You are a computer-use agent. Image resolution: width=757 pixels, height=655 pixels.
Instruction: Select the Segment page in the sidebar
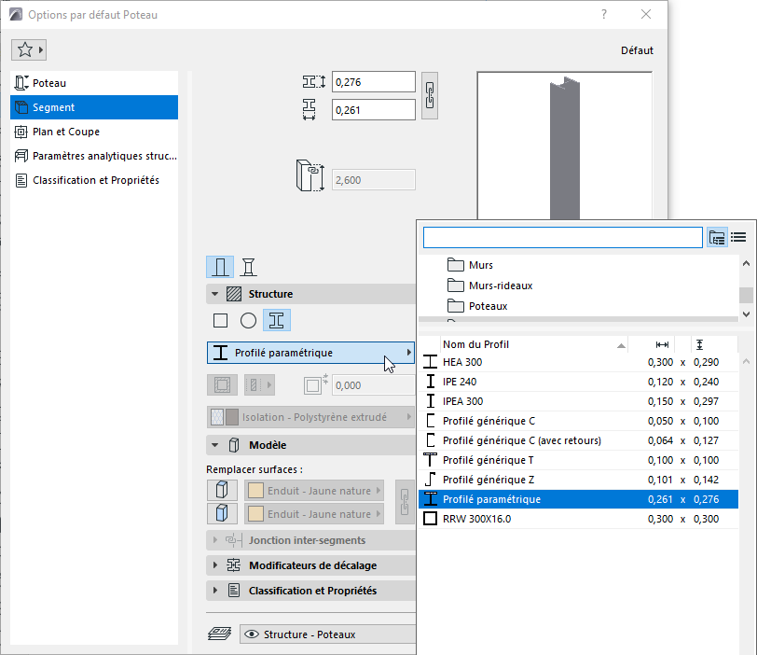pos(94,107)
